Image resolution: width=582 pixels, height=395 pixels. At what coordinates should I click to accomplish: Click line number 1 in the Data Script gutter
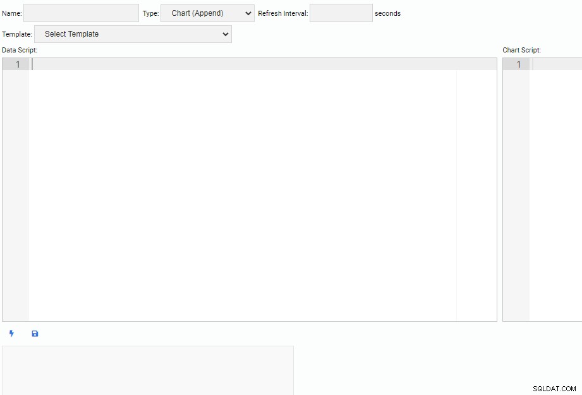coord(18,64)
